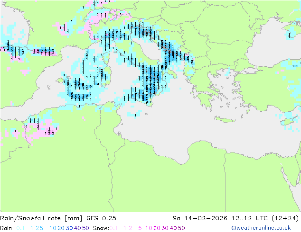301x232 pixels.
Task: Click the 'Snow:' legend label
Action: (101, 228)
